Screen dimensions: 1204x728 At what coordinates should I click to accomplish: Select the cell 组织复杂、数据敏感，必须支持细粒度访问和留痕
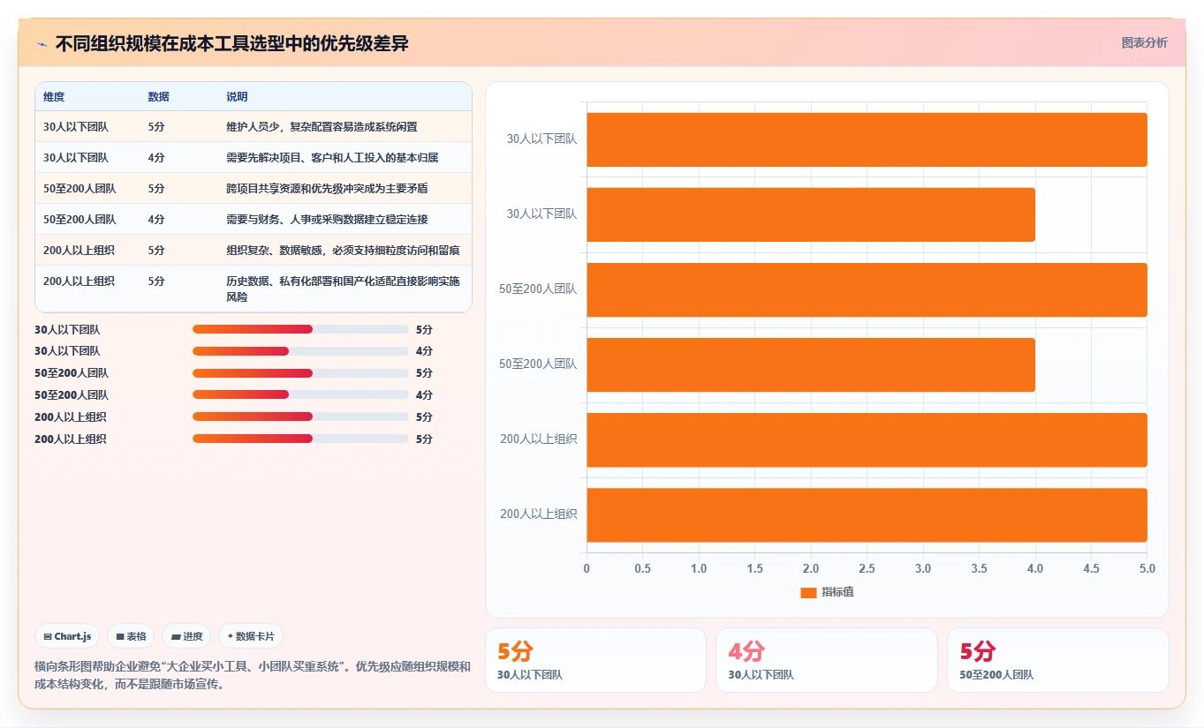(343, 251)
